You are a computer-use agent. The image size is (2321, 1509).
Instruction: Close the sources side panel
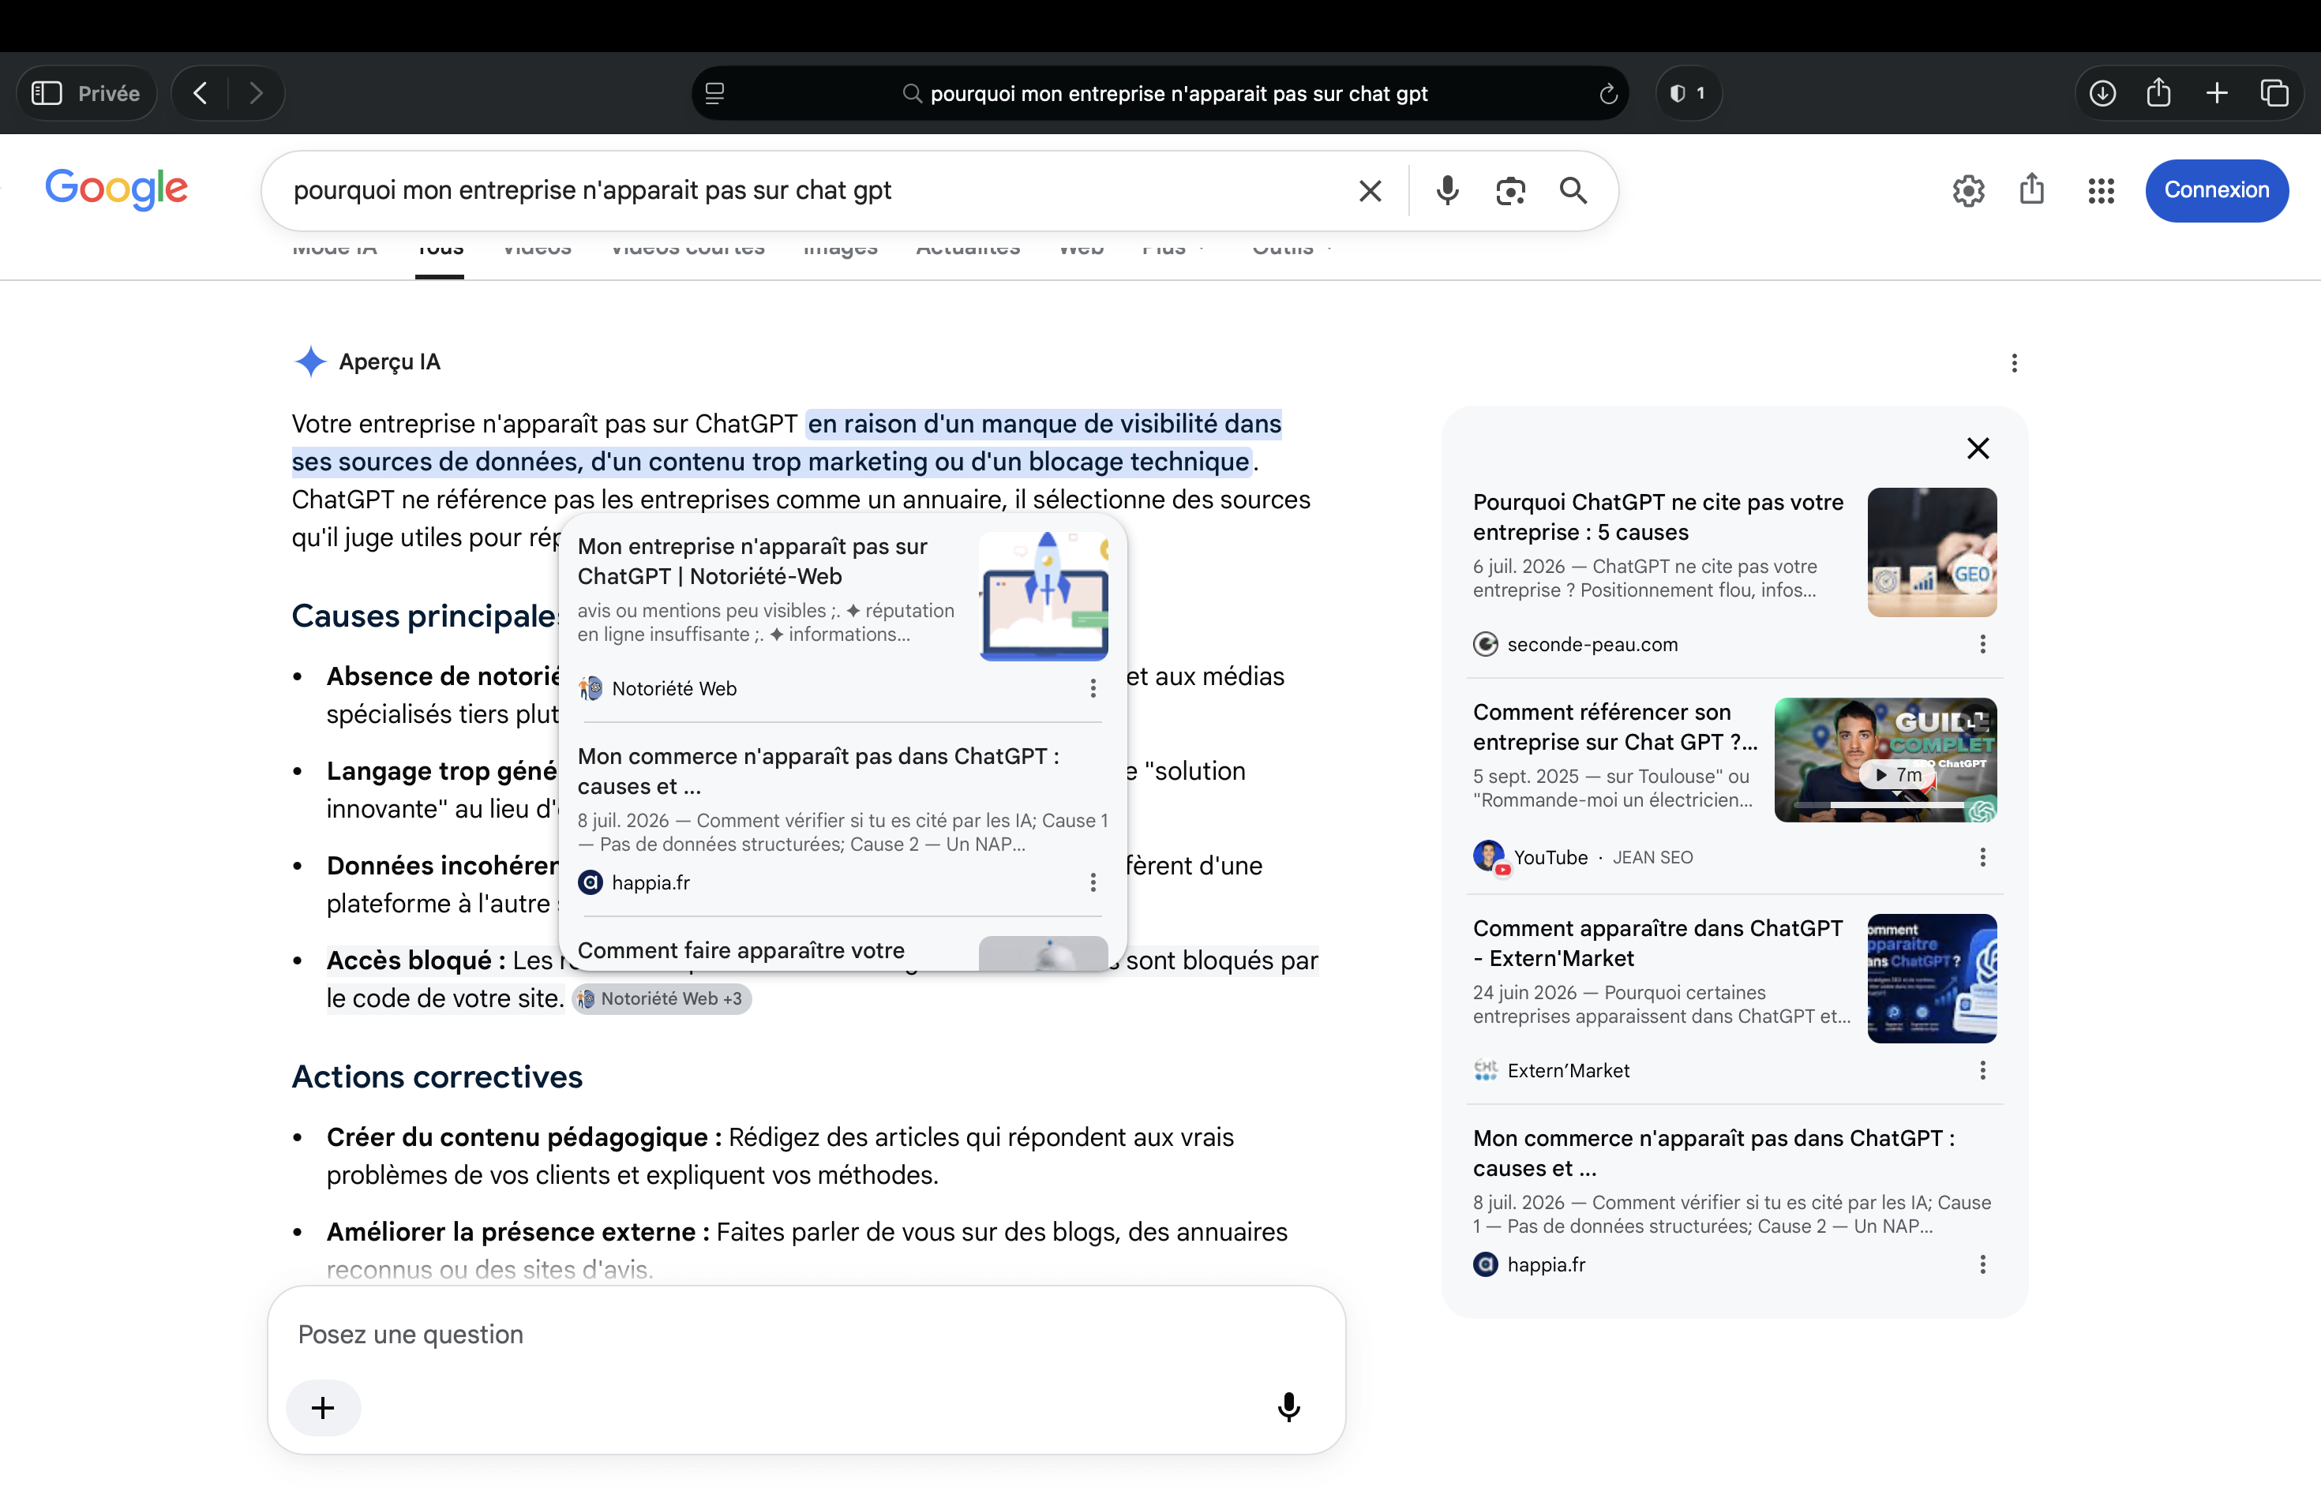coord(1978,448)
